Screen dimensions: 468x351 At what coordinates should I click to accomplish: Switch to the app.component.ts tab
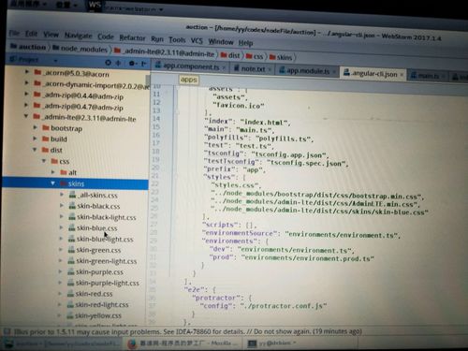191,66
